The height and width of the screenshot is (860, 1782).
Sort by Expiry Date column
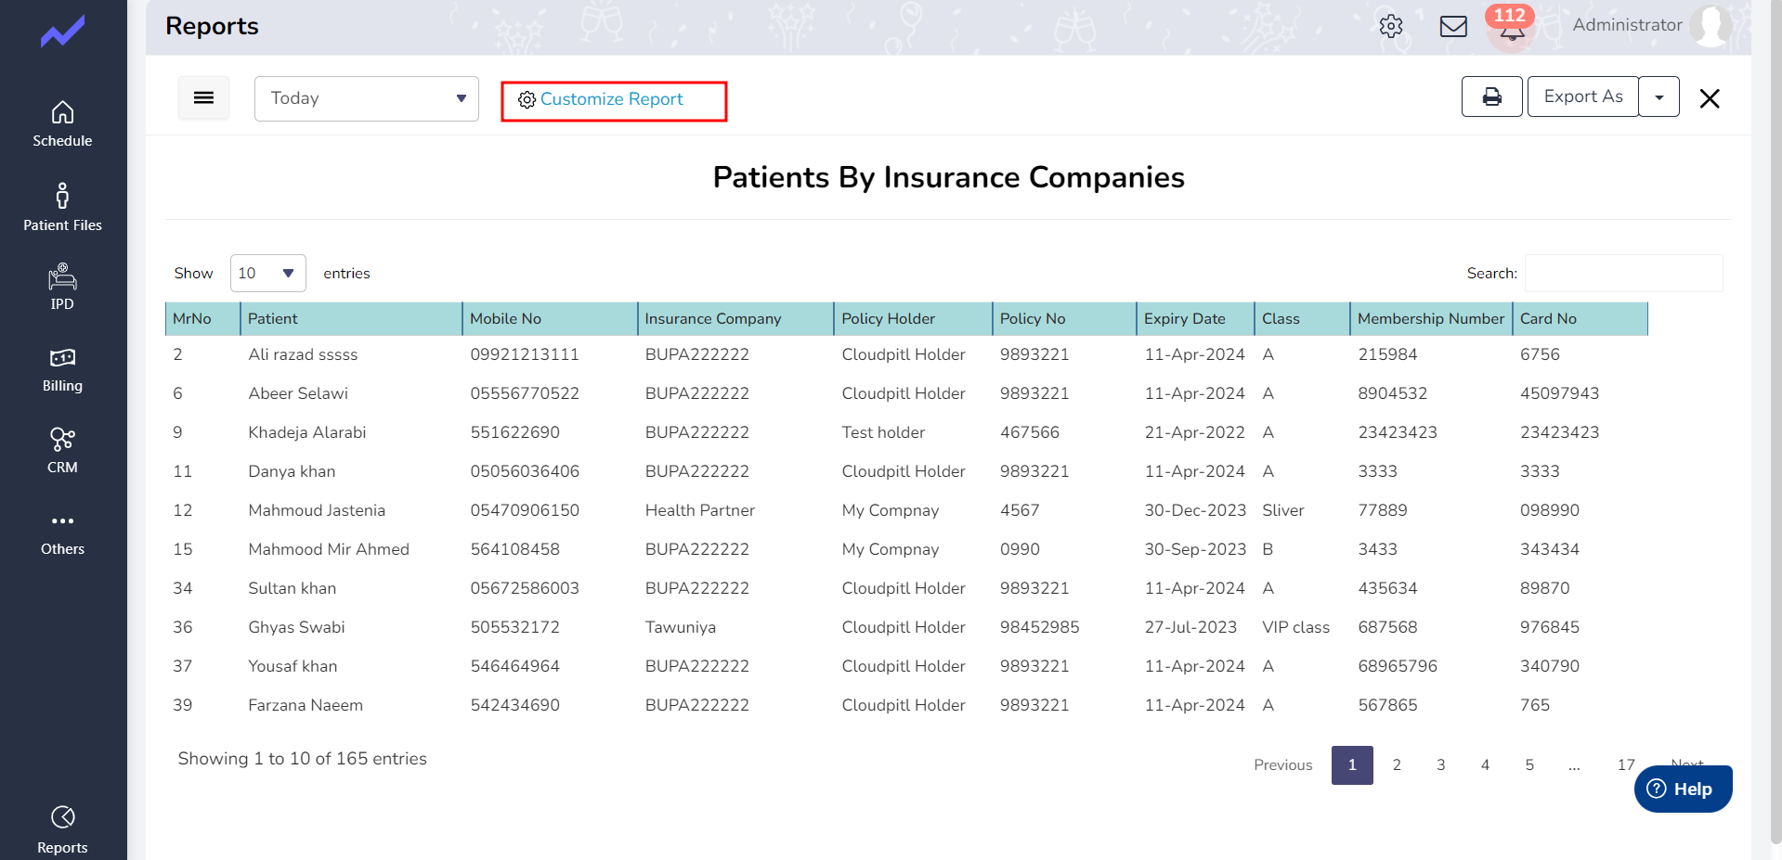1195,318
